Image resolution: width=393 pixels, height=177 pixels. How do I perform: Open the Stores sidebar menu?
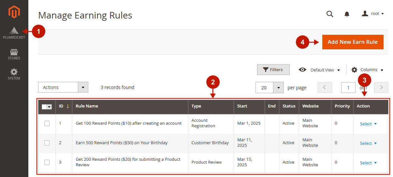[14, 54]
